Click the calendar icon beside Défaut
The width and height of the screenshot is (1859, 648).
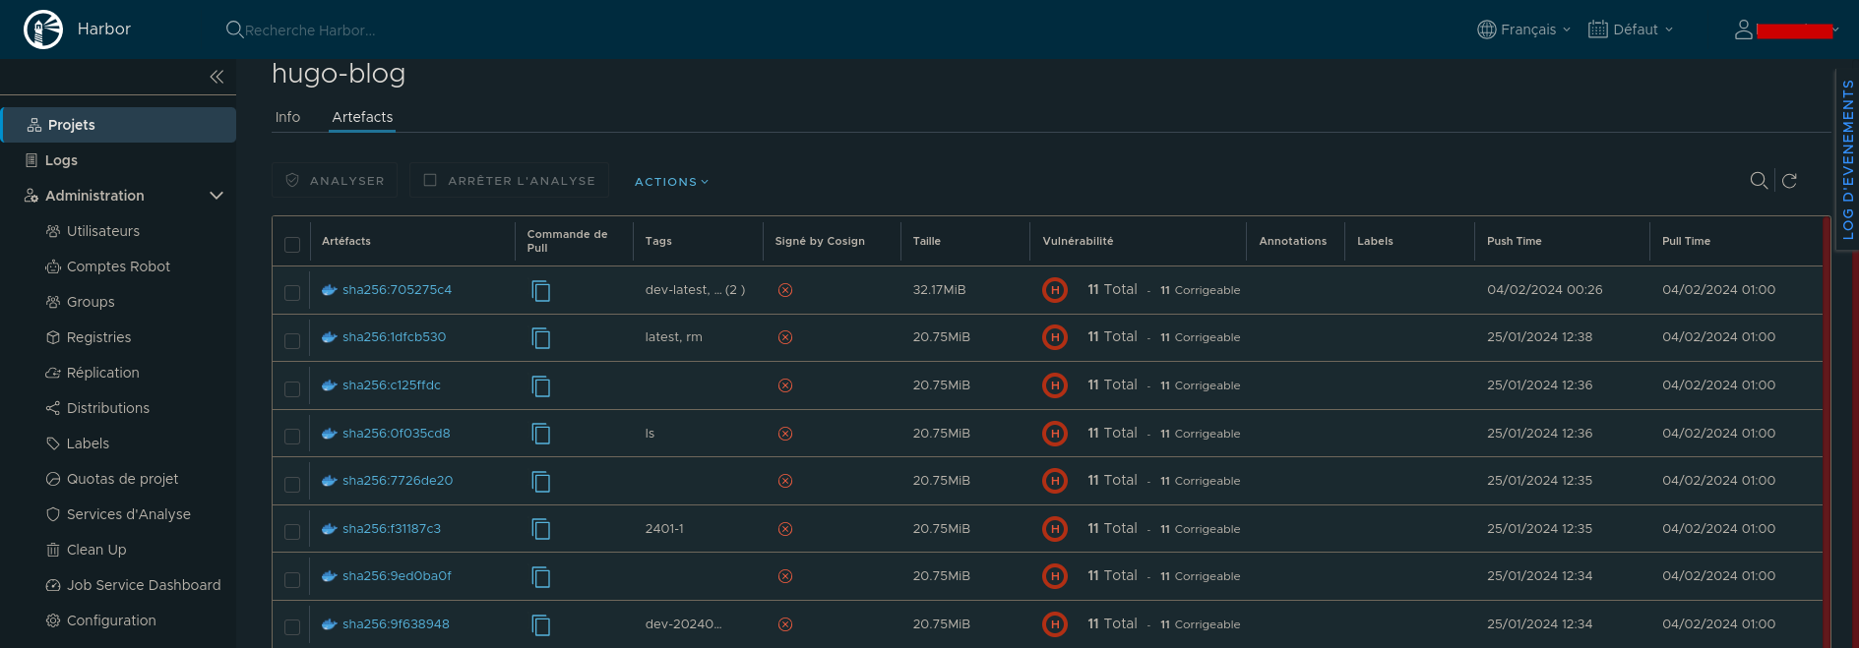click(1598, 29)
